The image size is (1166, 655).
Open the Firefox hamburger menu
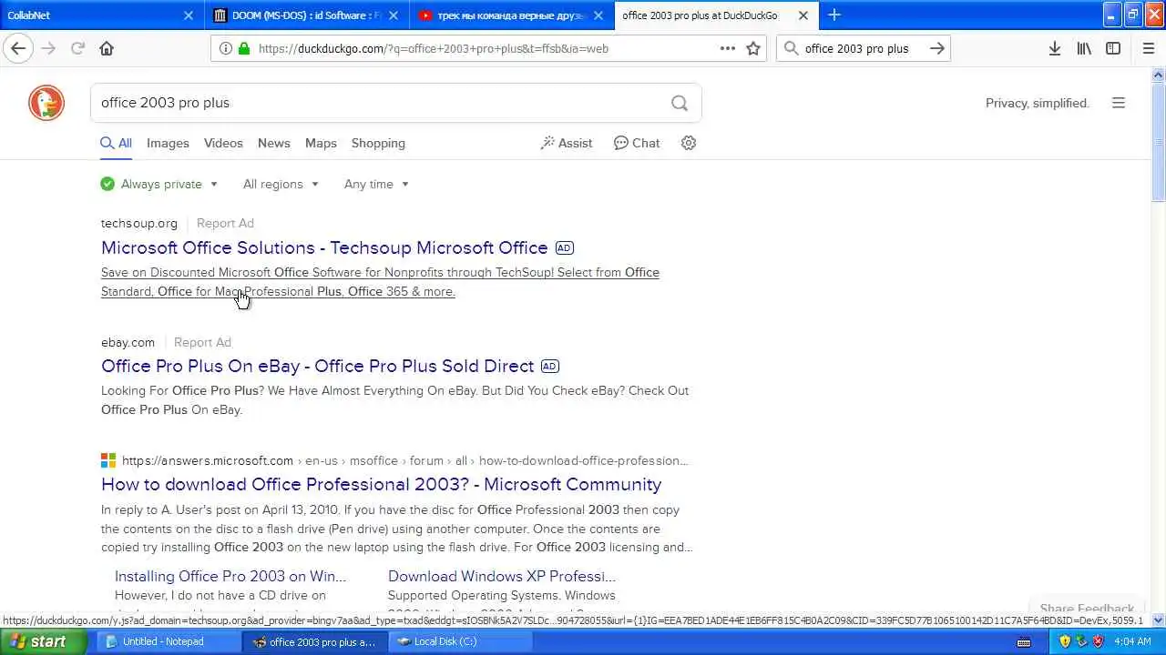1148,48
